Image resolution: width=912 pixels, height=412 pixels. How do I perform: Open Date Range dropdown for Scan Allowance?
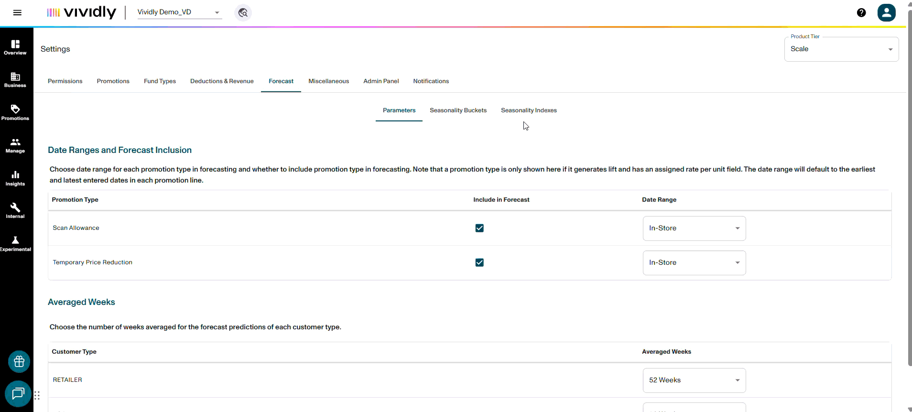click(x=694, y=228)
